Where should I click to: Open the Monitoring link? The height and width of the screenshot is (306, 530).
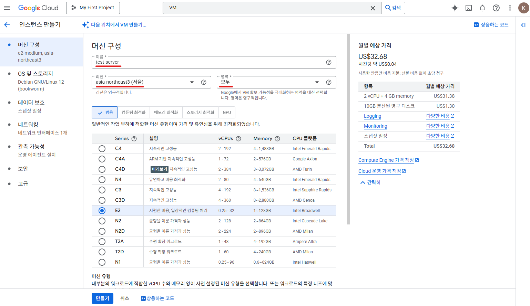(376, 126)
